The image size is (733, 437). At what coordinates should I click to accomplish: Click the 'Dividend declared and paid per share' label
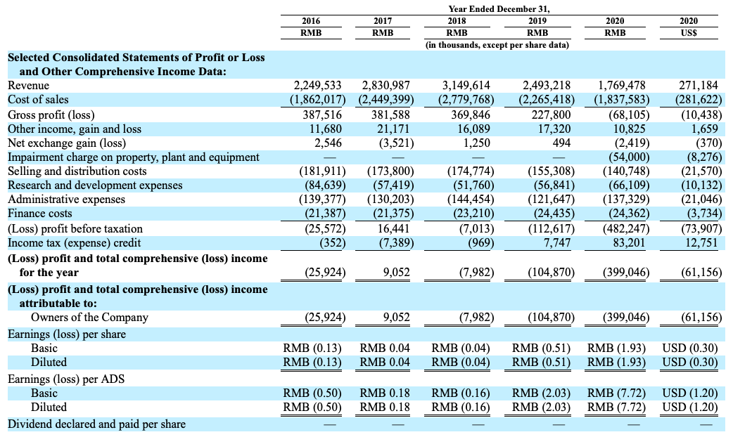tap(97, 424)
